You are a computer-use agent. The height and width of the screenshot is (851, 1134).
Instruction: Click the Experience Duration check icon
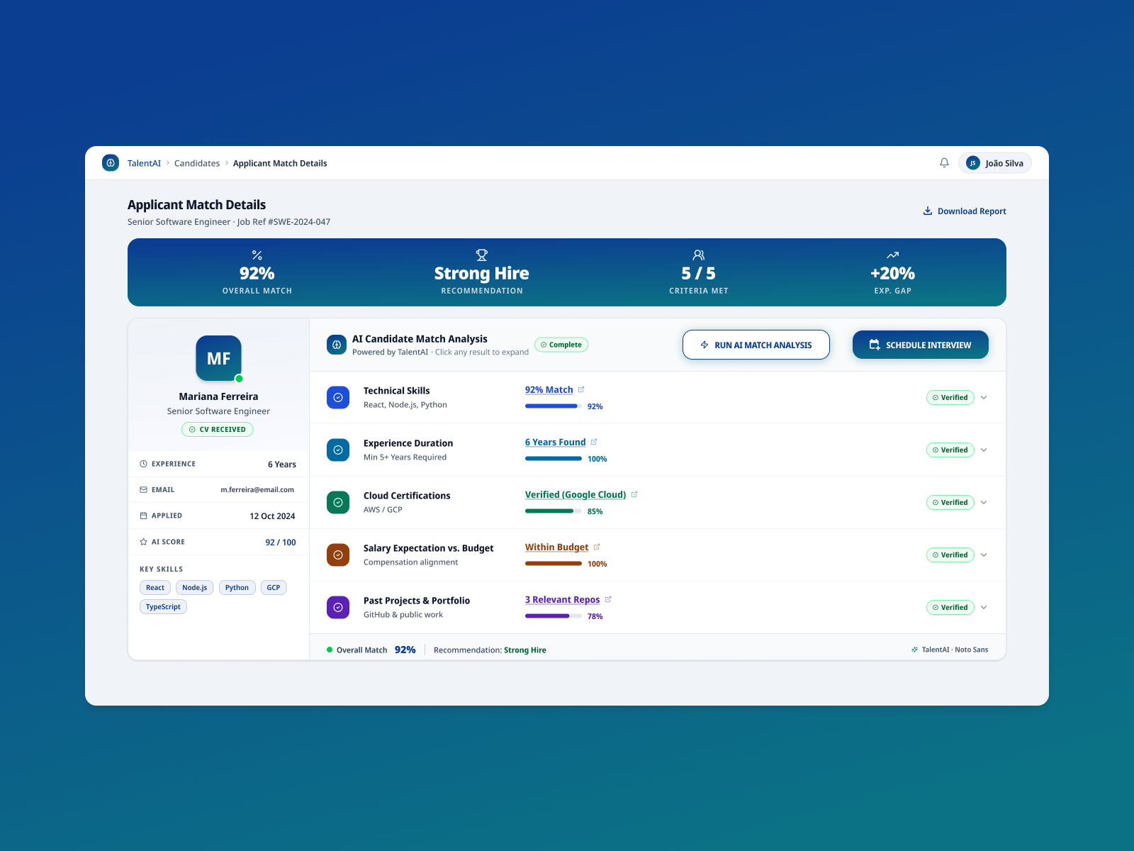pos(338,450)
